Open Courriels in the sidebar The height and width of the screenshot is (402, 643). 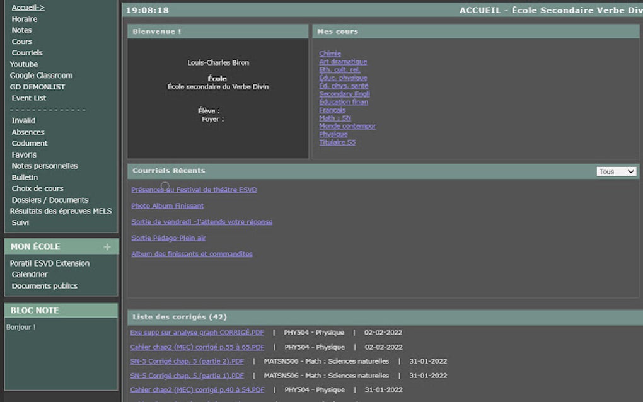click(27, 53)
